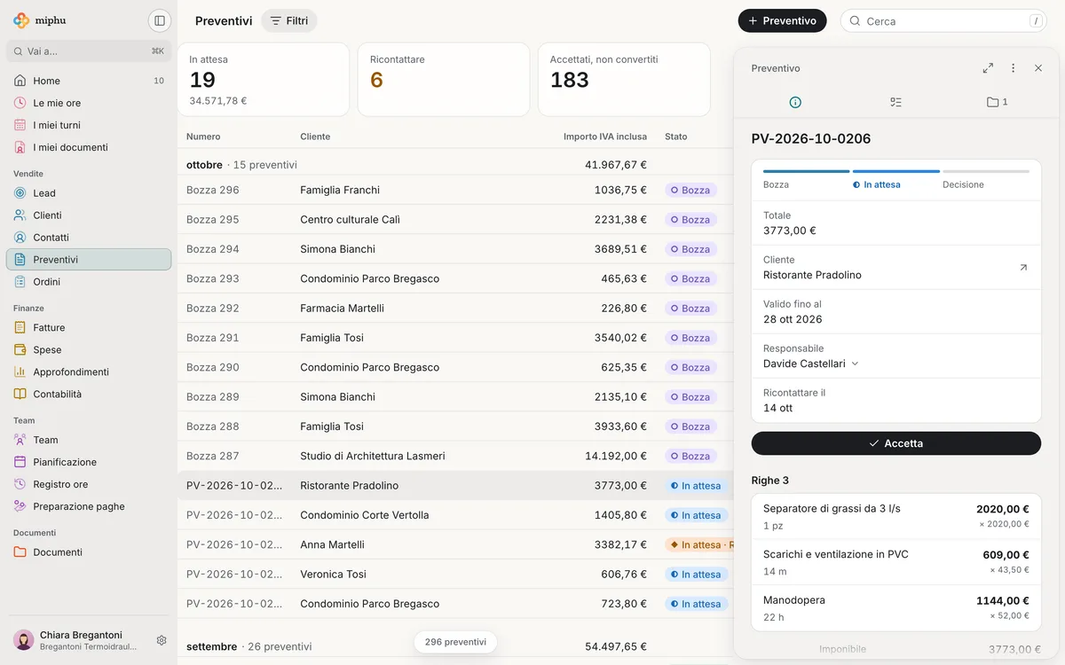Image resolution: width=1065 pixels, height=665 pixels.
Task: Open Le mie ore
Action: (x=89, y=103)
